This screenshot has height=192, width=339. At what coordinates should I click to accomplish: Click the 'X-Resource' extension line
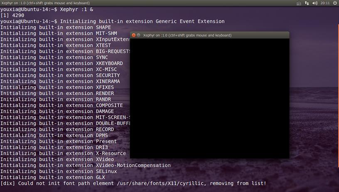(63, 153)
